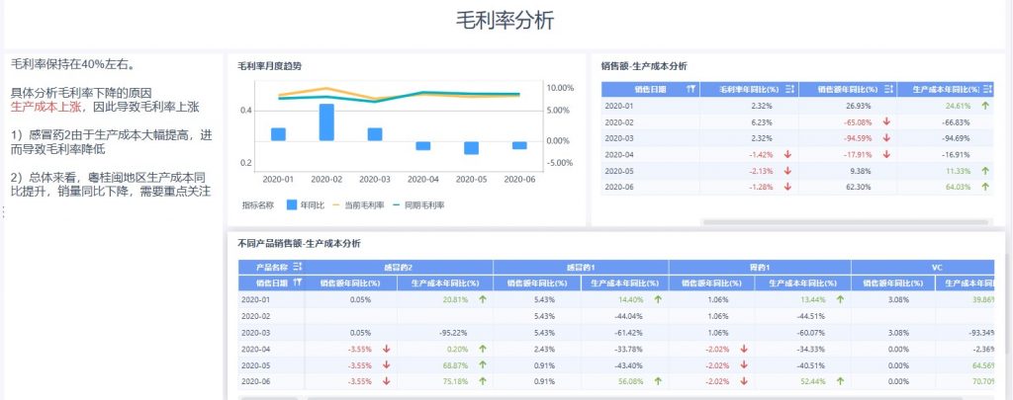Click green up arrow in top table 2020-01 row
Screen dimensions: 1013x400
tap(985, 106)
